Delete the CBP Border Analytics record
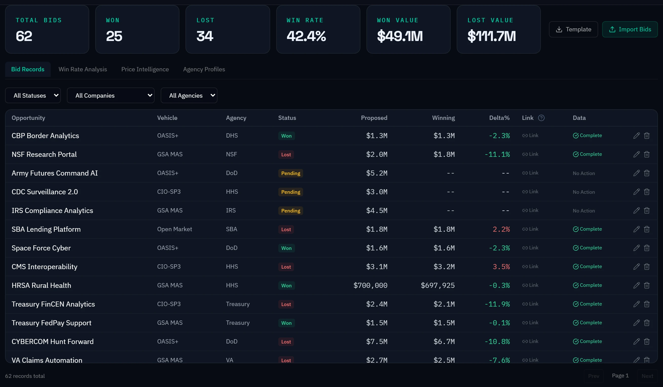The image size is (663, 387). click(647, 136)
